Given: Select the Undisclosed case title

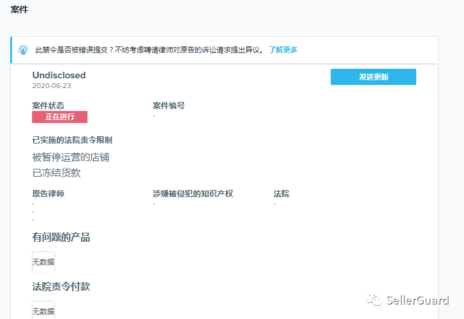Looking at the screenshot, I should (x=59, y=75).
